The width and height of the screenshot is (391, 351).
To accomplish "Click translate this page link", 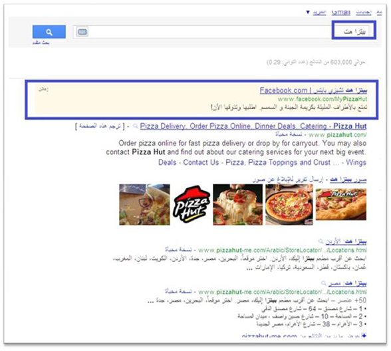I will 100,126.
